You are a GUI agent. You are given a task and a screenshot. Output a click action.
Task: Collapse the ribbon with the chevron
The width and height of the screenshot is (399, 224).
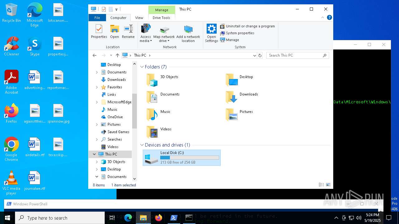323,18
